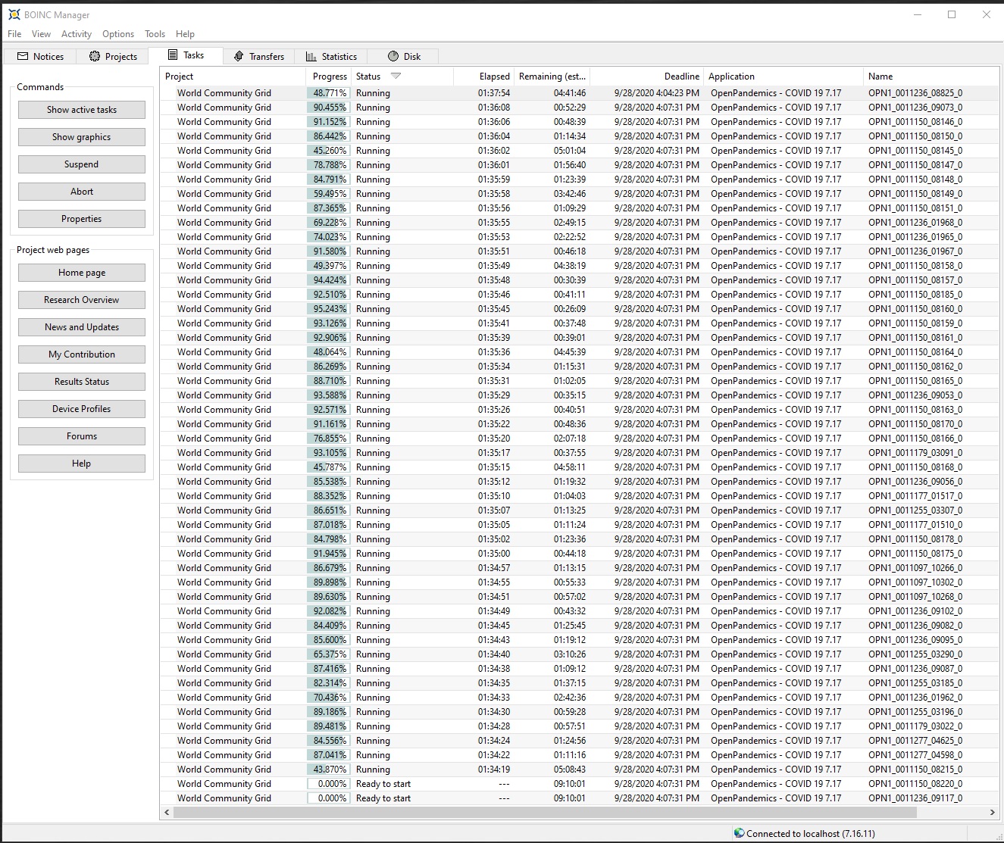Open My Contribution page

coord(82,354)
